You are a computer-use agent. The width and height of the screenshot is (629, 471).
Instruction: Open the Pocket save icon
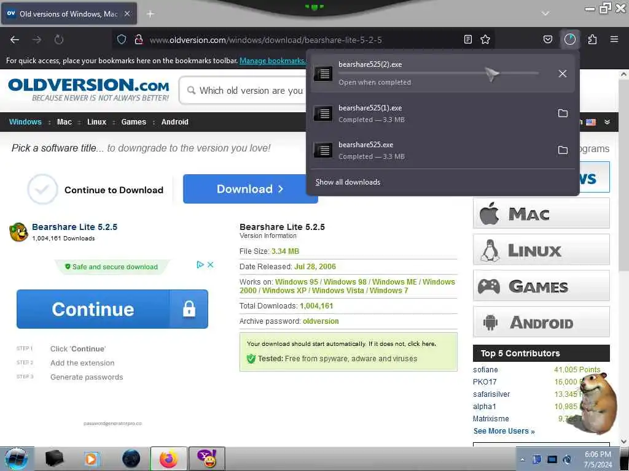point(547,39)
